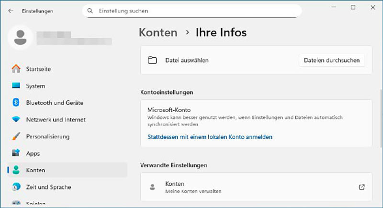The image size is (383, 208).
Task: Click the folder icon beside Datei auswählen
Action: pyautogui.click(x=152, y=60)
